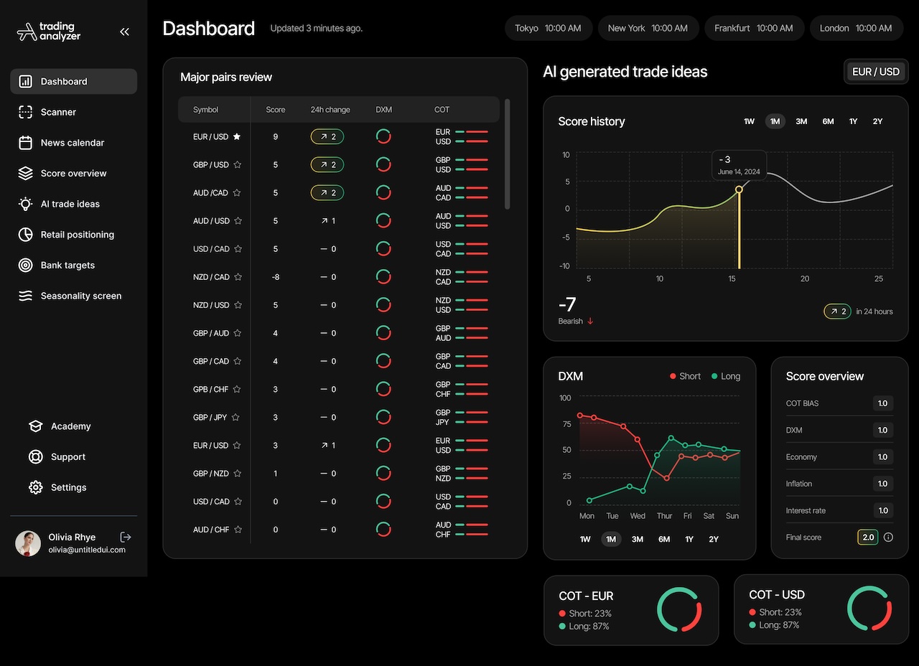Unfavorite EUR / USD using its star
The height and width of the screenshot is (666, 919).
(x=237, y=136)
